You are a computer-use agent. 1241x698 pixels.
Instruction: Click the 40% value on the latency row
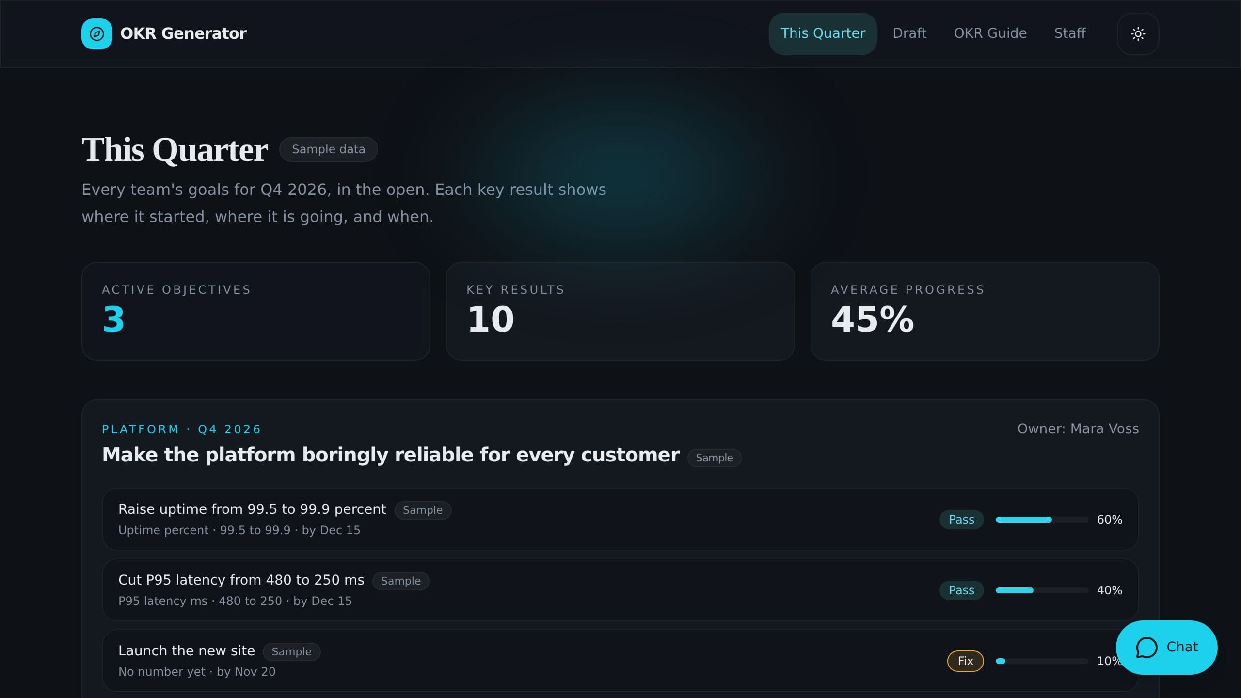pos(1109,590)
